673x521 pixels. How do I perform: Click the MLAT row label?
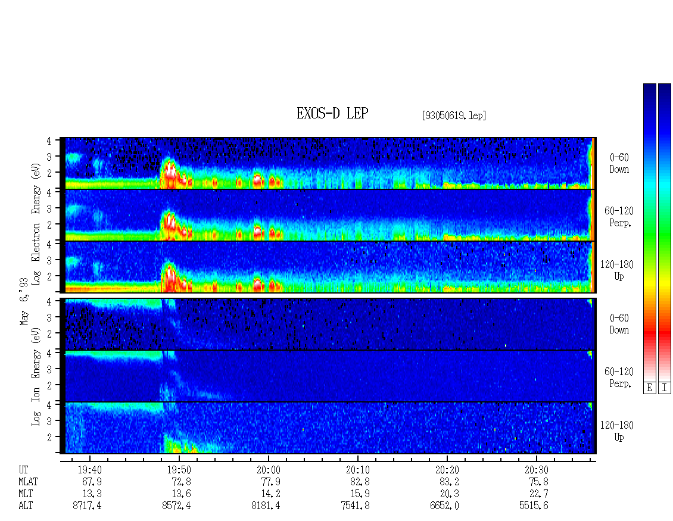pyautogui.click(x=28, y=482)
